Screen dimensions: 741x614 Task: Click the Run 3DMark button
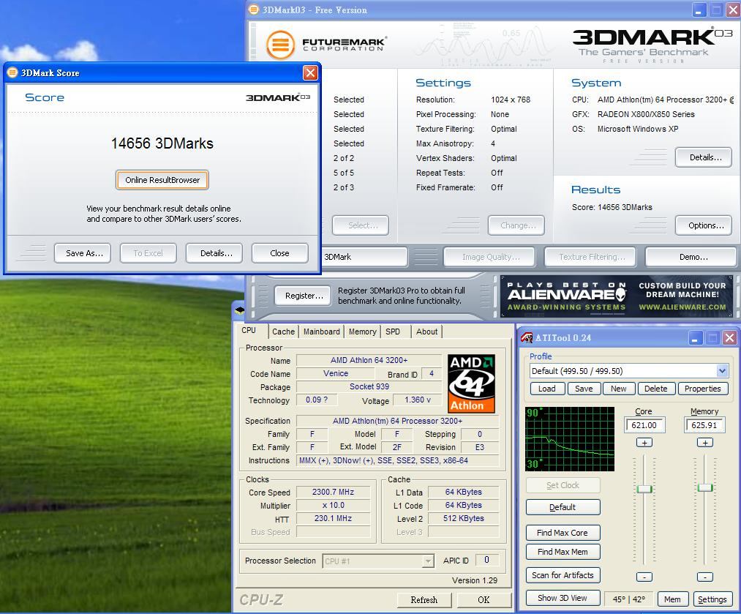364,257
